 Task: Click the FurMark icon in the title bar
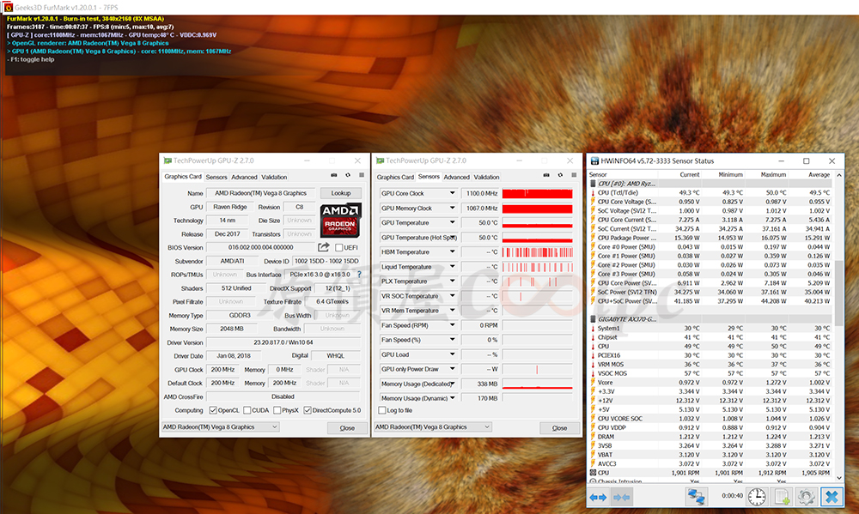(8, 7)
